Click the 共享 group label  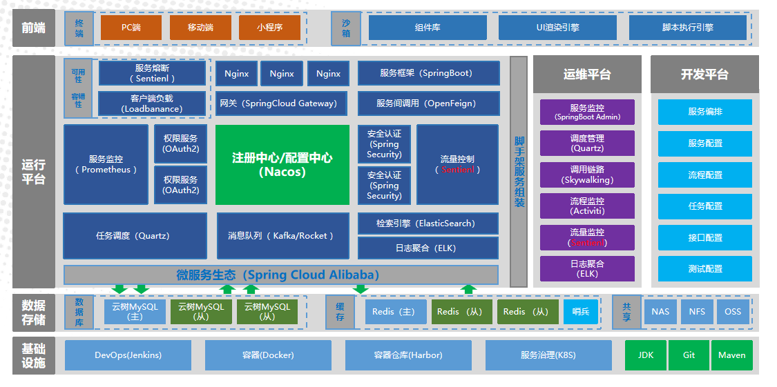627,312
